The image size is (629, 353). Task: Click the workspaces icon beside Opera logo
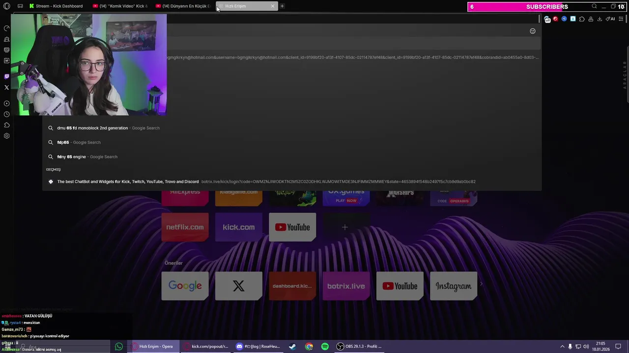click(x=20, y=6)
